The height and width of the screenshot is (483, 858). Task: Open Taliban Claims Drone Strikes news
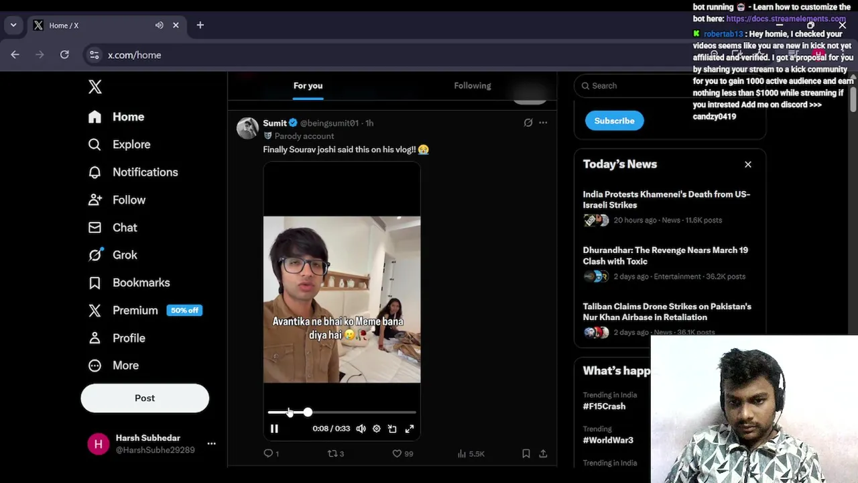670,319
